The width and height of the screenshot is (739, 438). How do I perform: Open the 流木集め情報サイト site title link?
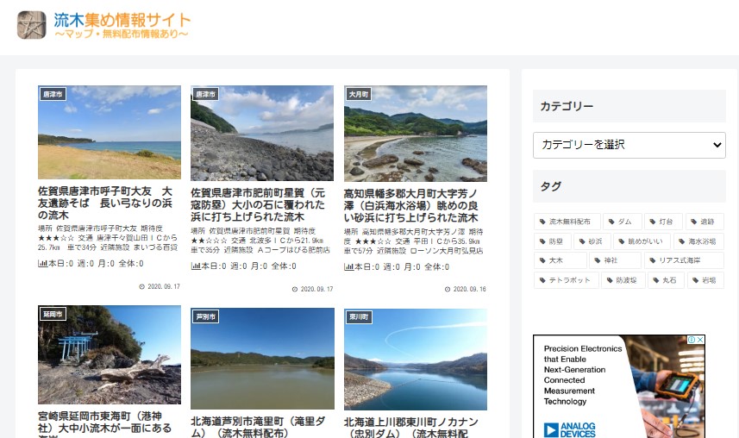coord(122,20)
